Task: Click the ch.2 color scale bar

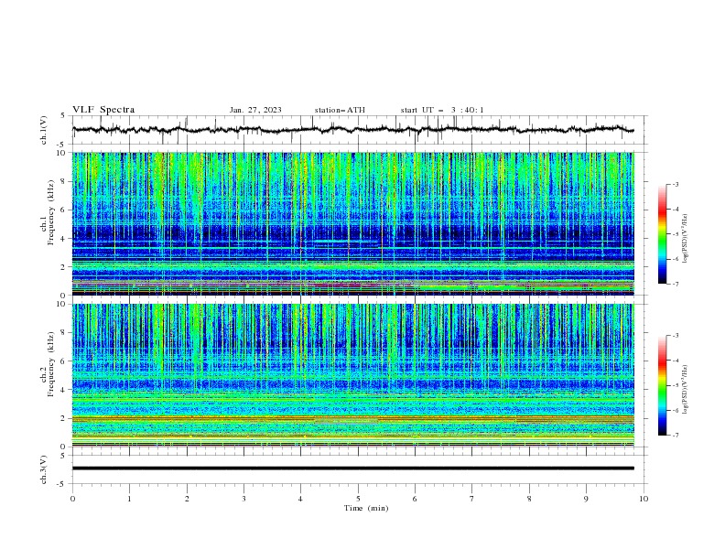Action: [662, 385]
